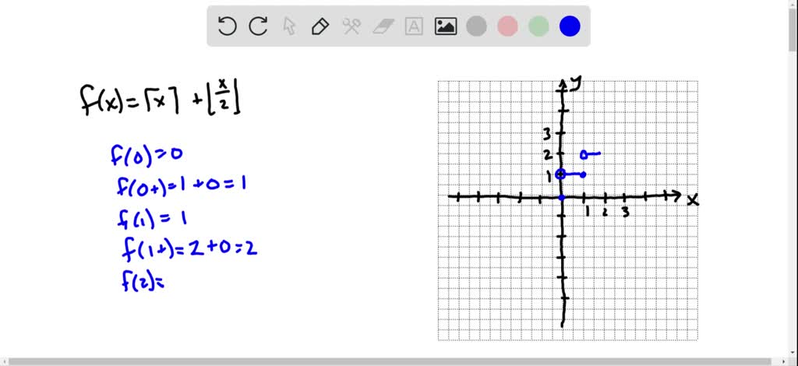Select the pointer selection tool
This screenshot has width=798, height=366.
coord(289,26)
